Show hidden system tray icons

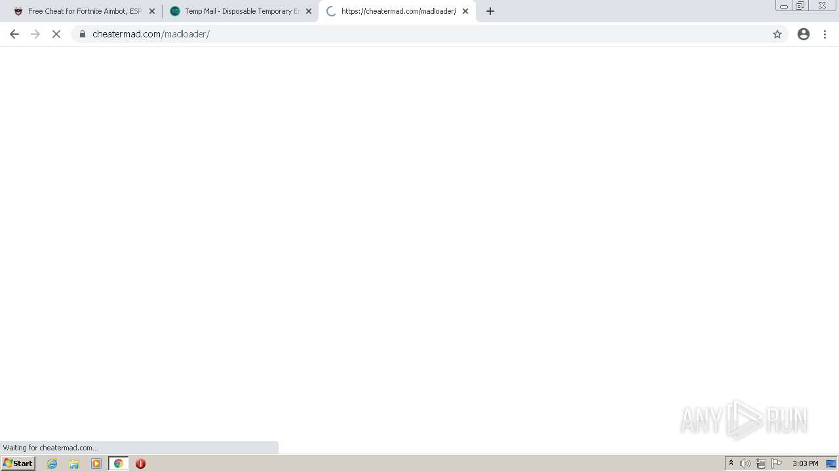731,463
